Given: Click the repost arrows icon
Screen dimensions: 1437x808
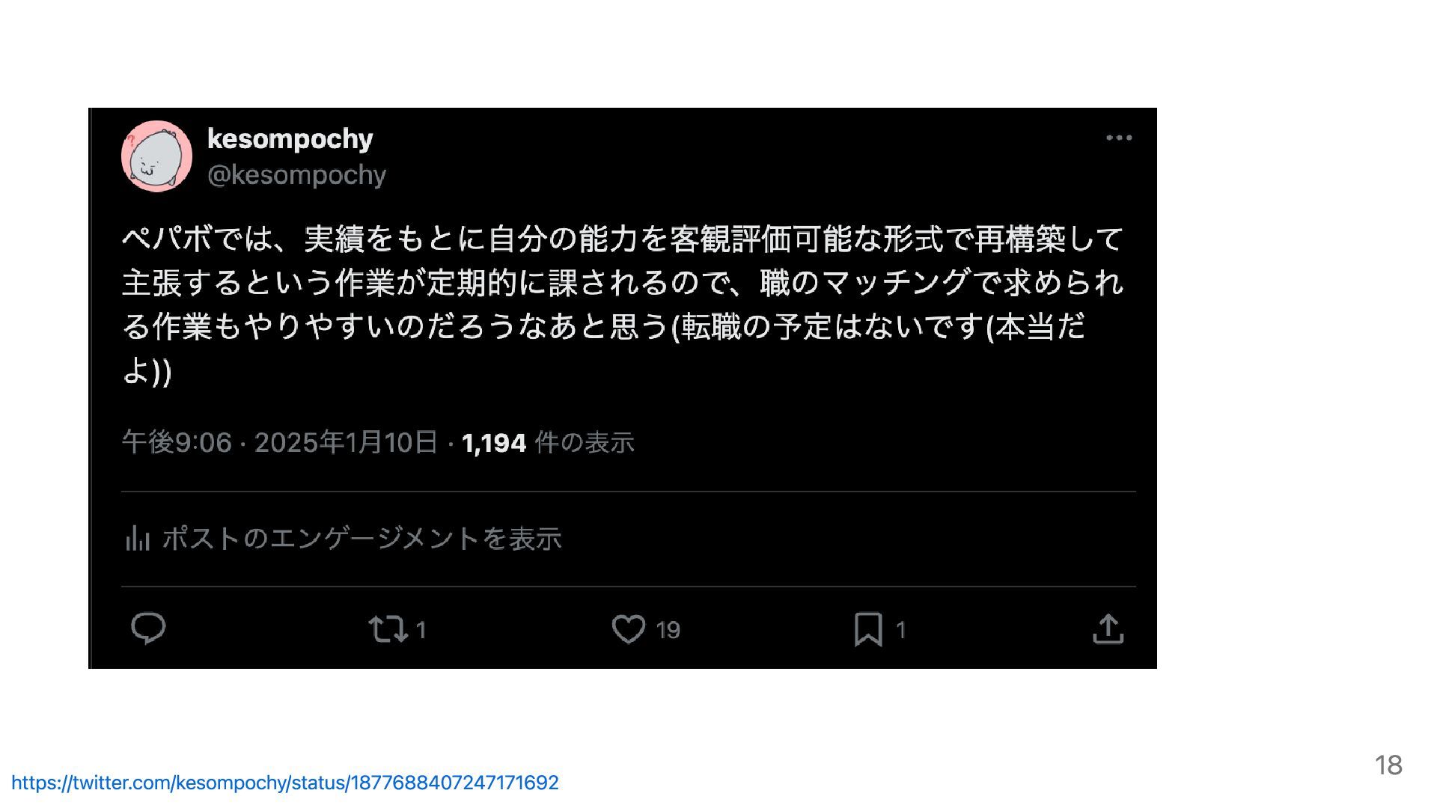Looking at the screenshot, I should 388,629.
